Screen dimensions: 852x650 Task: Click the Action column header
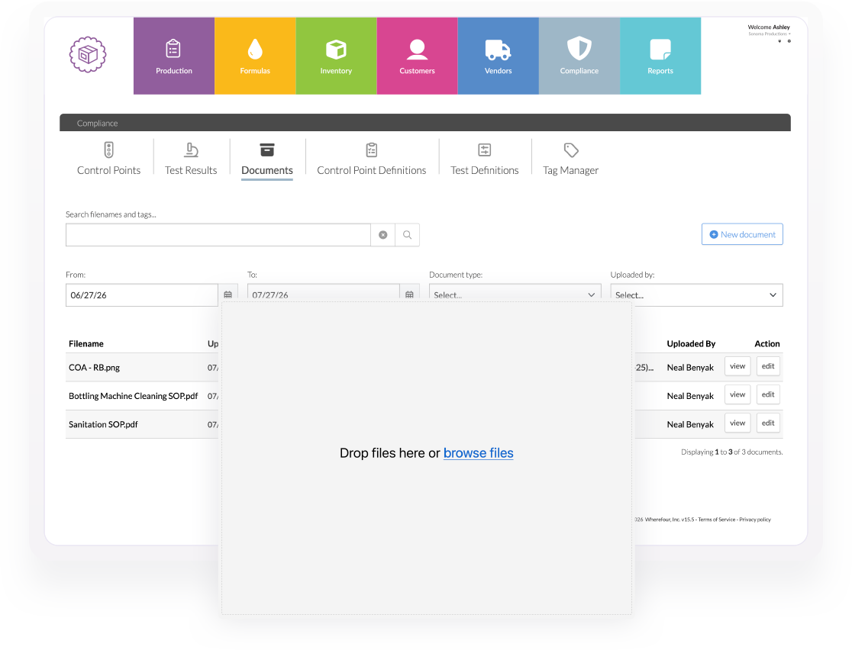(x=766, y=344)
